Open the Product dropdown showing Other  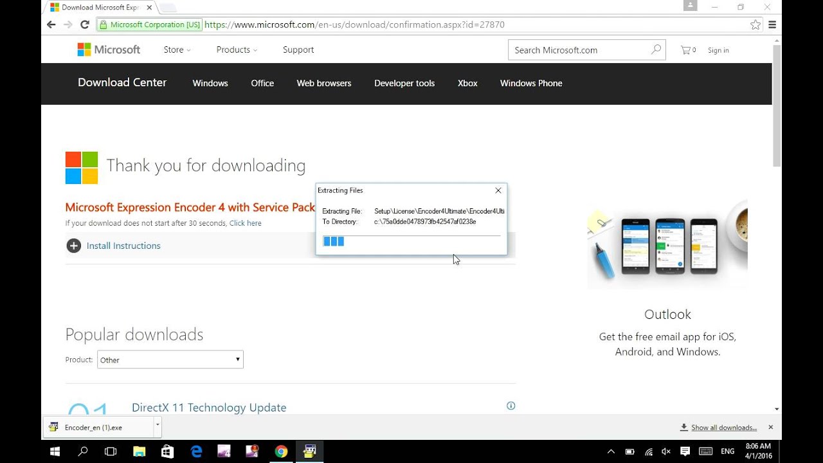[x=170, y=359]
